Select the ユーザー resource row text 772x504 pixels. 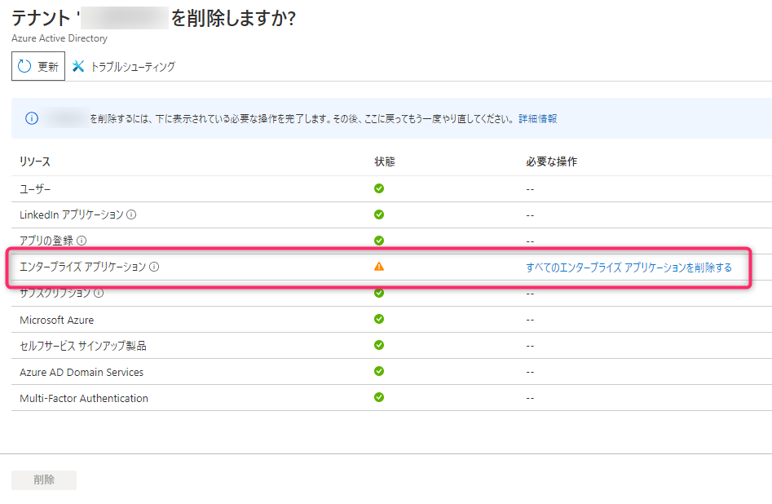(35, 189)
